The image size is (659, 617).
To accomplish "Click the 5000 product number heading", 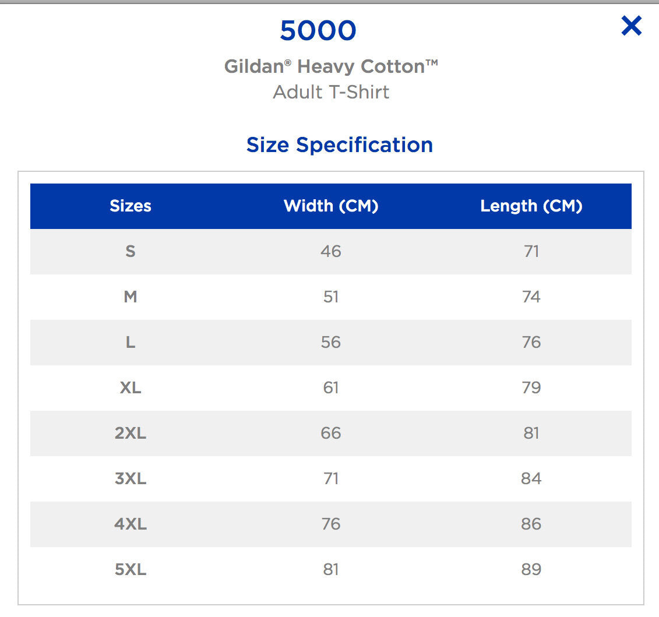I will (318, 31).
